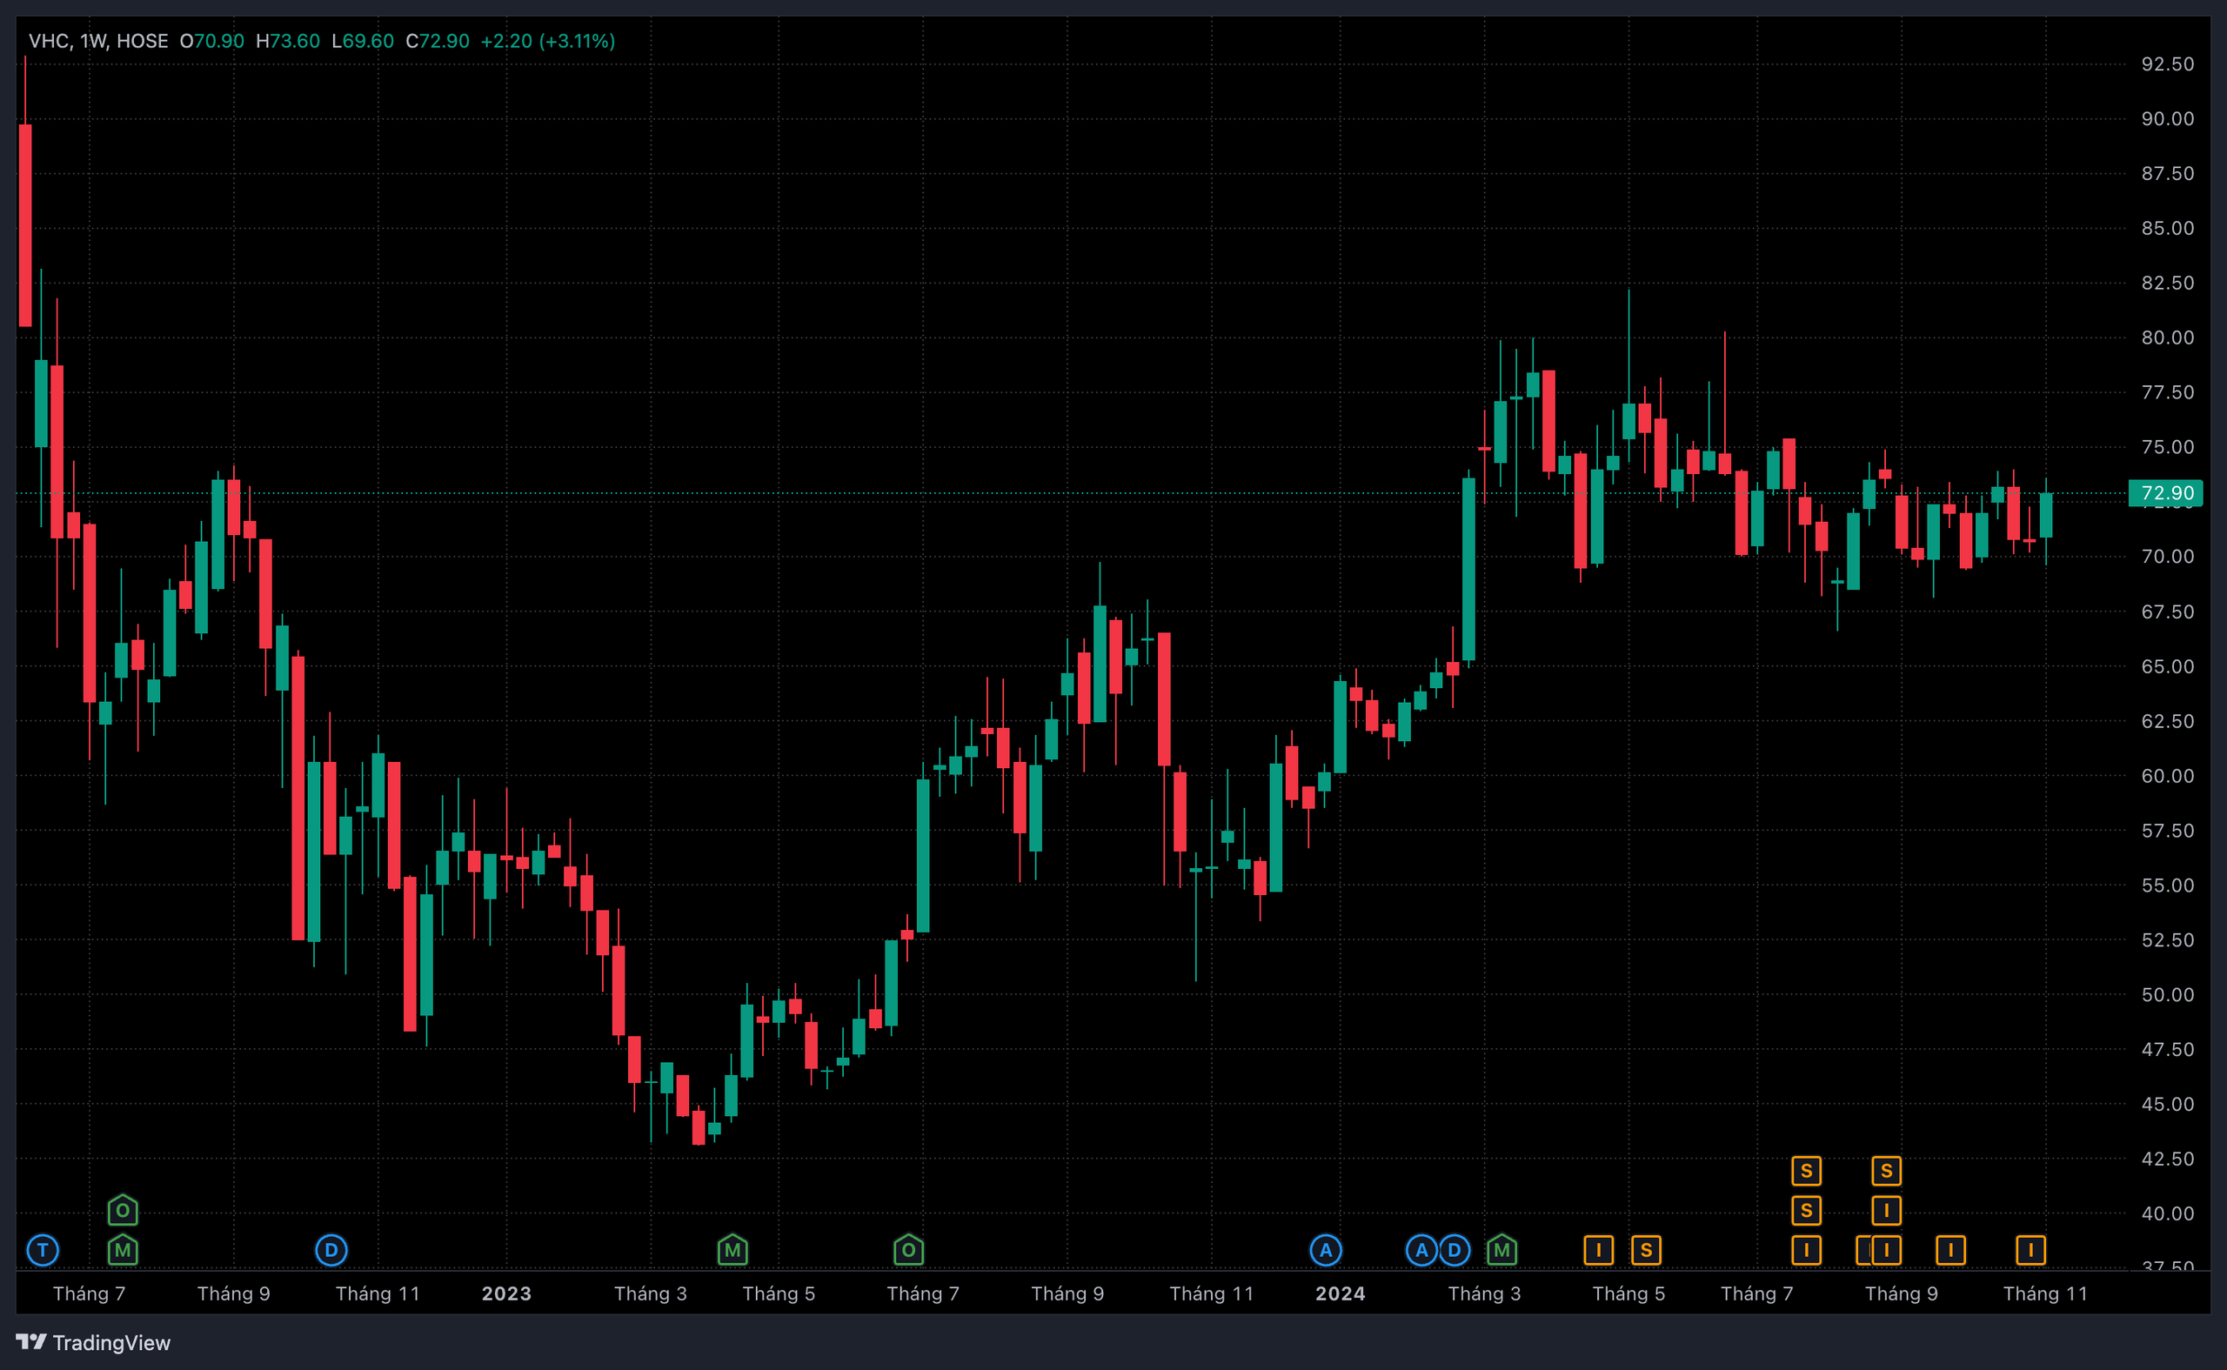Click the blue A marker just before 2024 label
The height and width of the screenshot is (1370, 2227).
[1326, 1251]
